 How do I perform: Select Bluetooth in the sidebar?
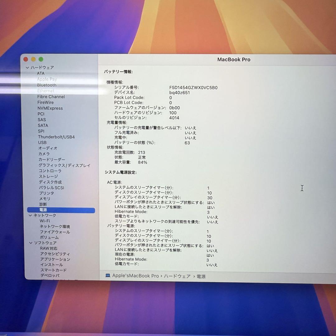tap(47, 85)
